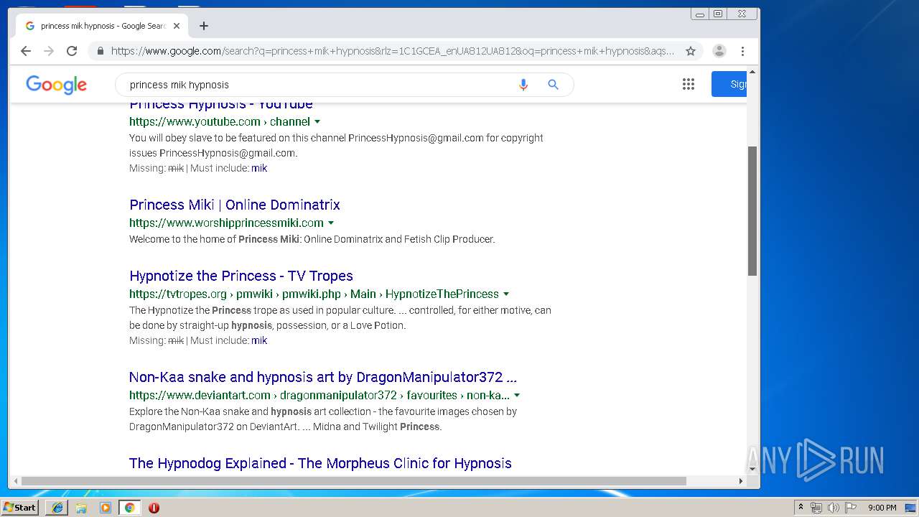Click the deviantart.com dragonmanipulator372 URL text

319,396
